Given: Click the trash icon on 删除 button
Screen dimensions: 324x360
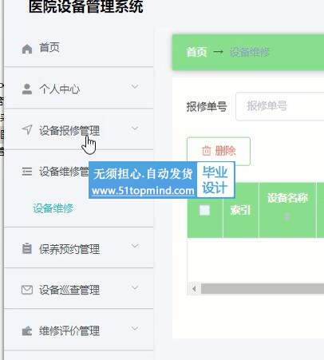Looking at the screenshot, I should 207,151.
